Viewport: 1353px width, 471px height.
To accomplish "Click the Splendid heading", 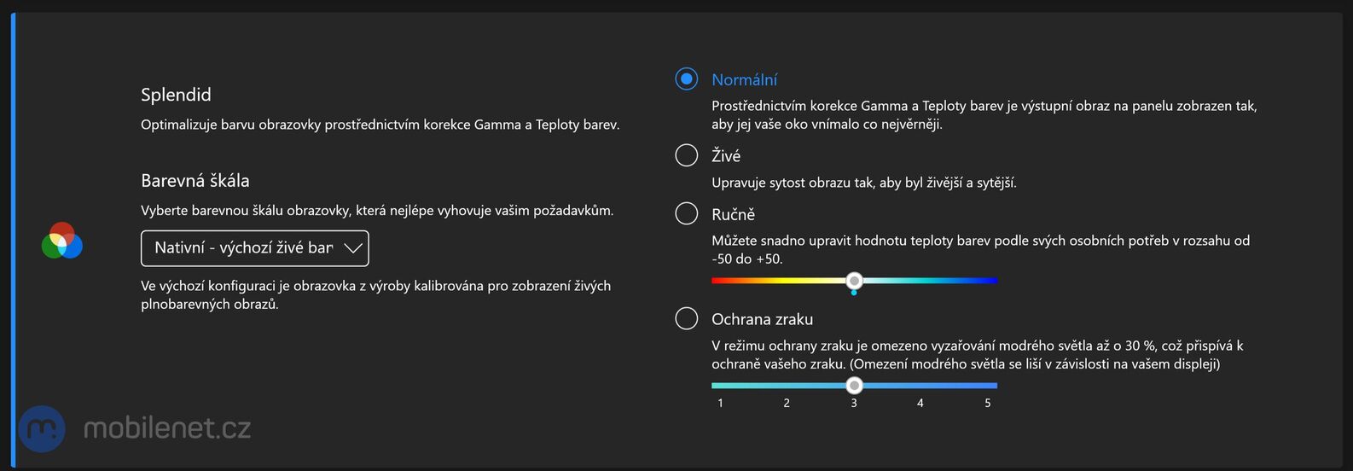I will click(x=176, y=95).
